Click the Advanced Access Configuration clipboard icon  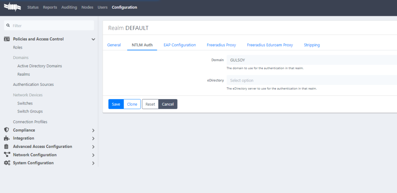(7, 147)
